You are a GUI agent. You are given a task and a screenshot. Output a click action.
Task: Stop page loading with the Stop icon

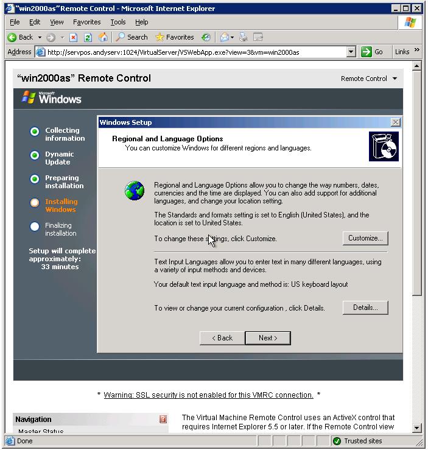coord(74,37)
